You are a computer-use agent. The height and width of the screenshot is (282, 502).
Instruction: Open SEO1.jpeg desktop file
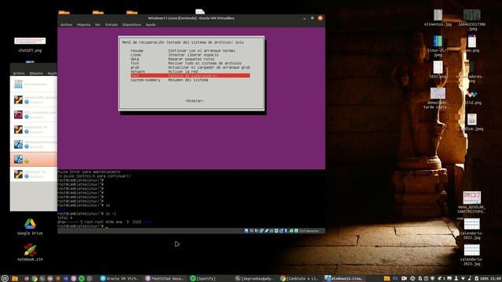point(438,70)
